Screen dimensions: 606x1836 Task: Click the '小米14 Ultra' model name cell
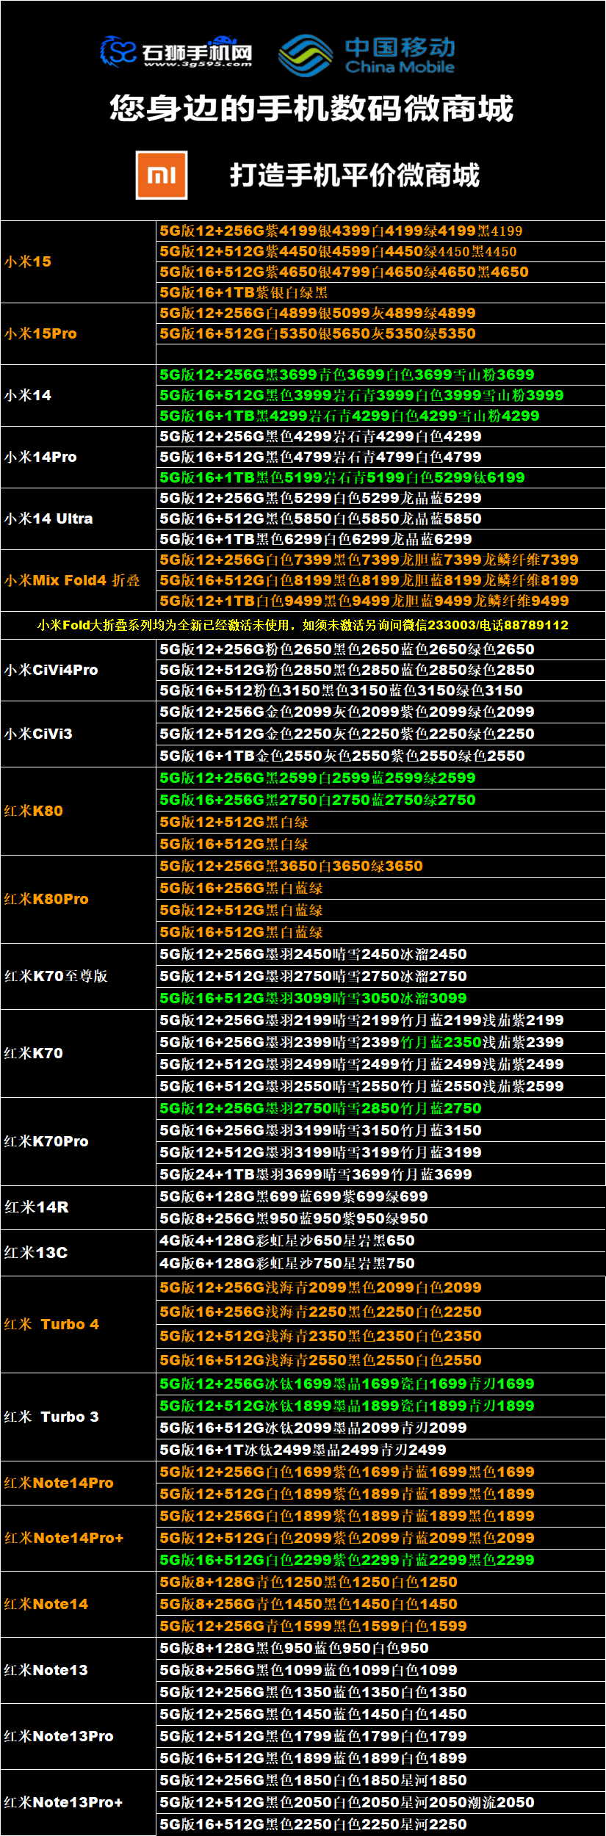(x=79, y=518)
